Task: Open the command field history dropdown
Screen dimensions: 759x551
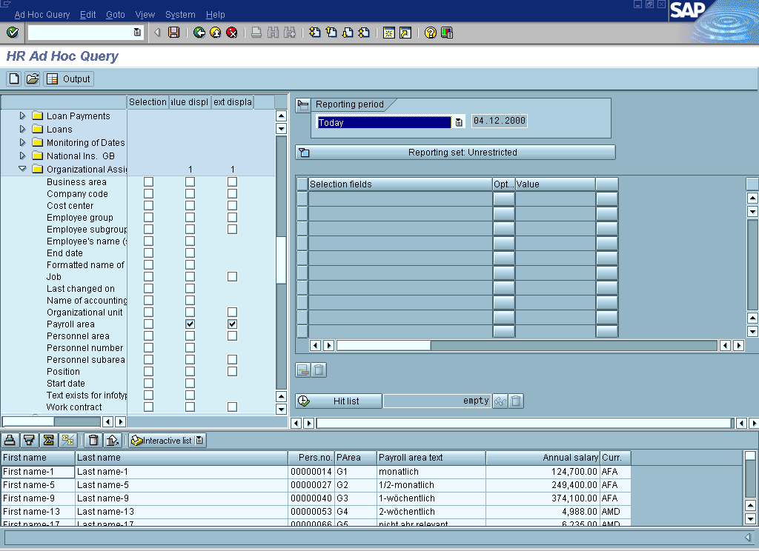Action: (x=137, y=33)
